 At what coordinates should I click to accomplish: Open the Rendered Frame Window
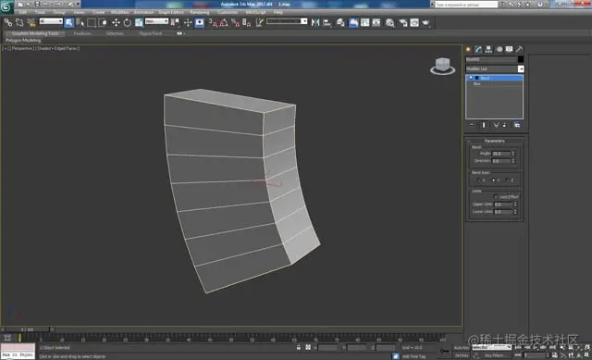coord(414,22)
